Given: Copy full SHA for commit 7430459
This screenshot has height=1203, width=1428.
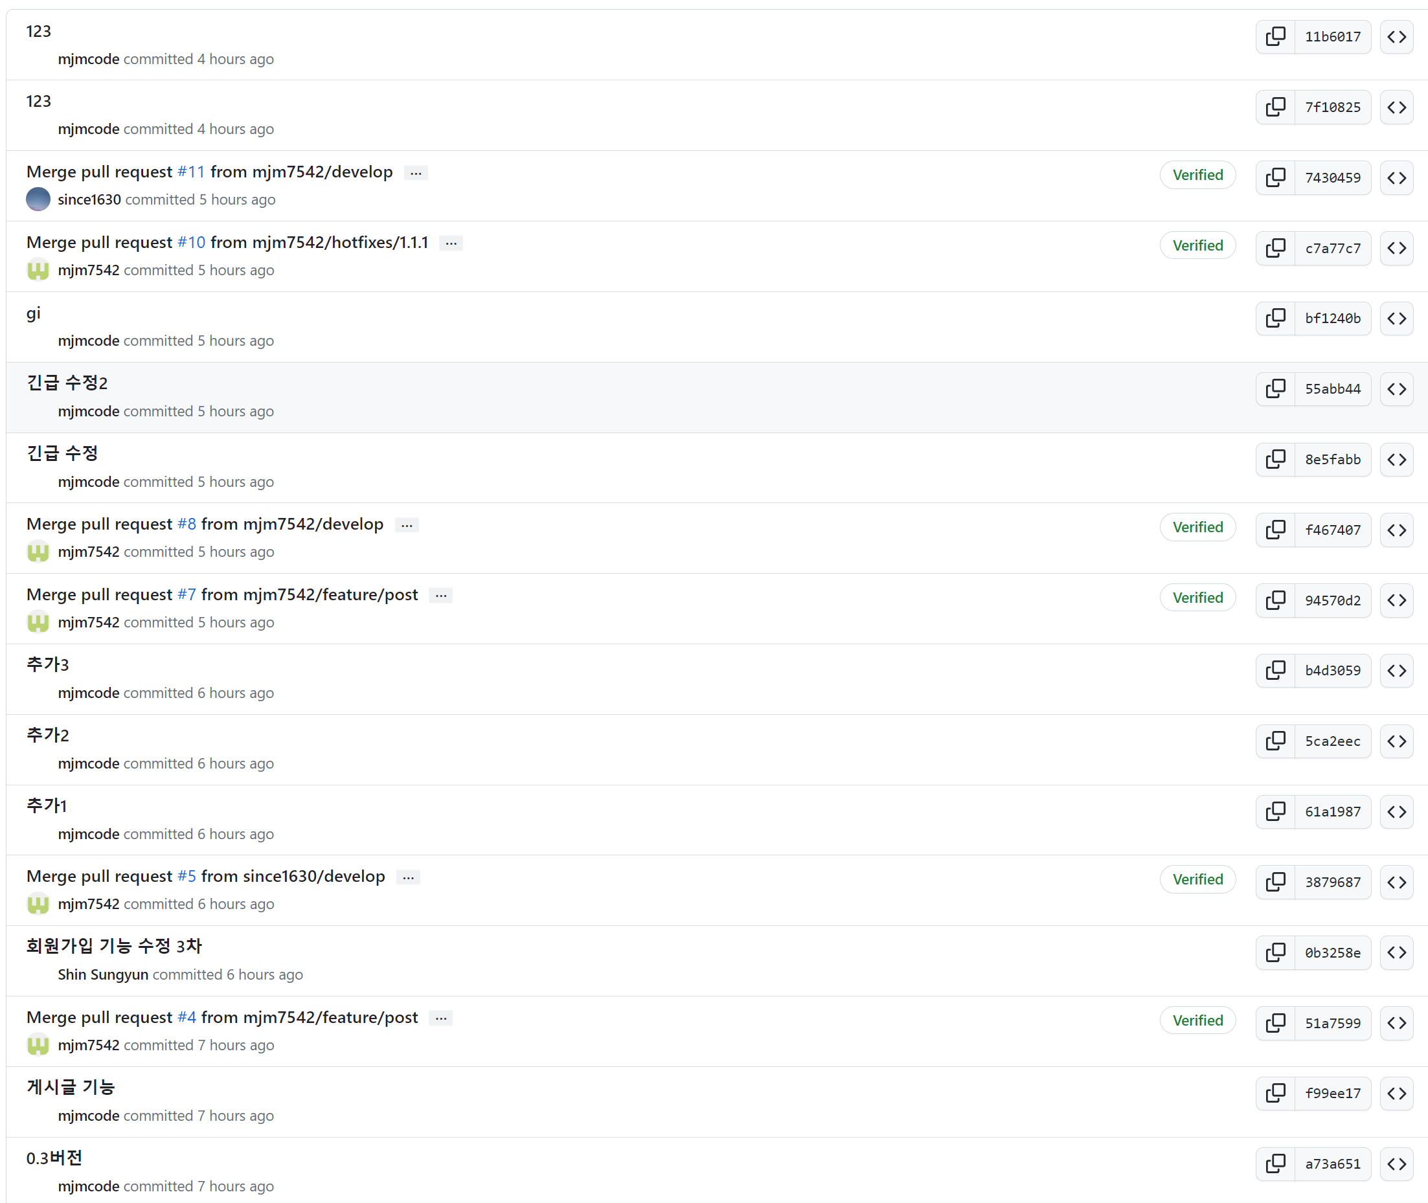Looking at the screenshot, I should (1275, 178).
